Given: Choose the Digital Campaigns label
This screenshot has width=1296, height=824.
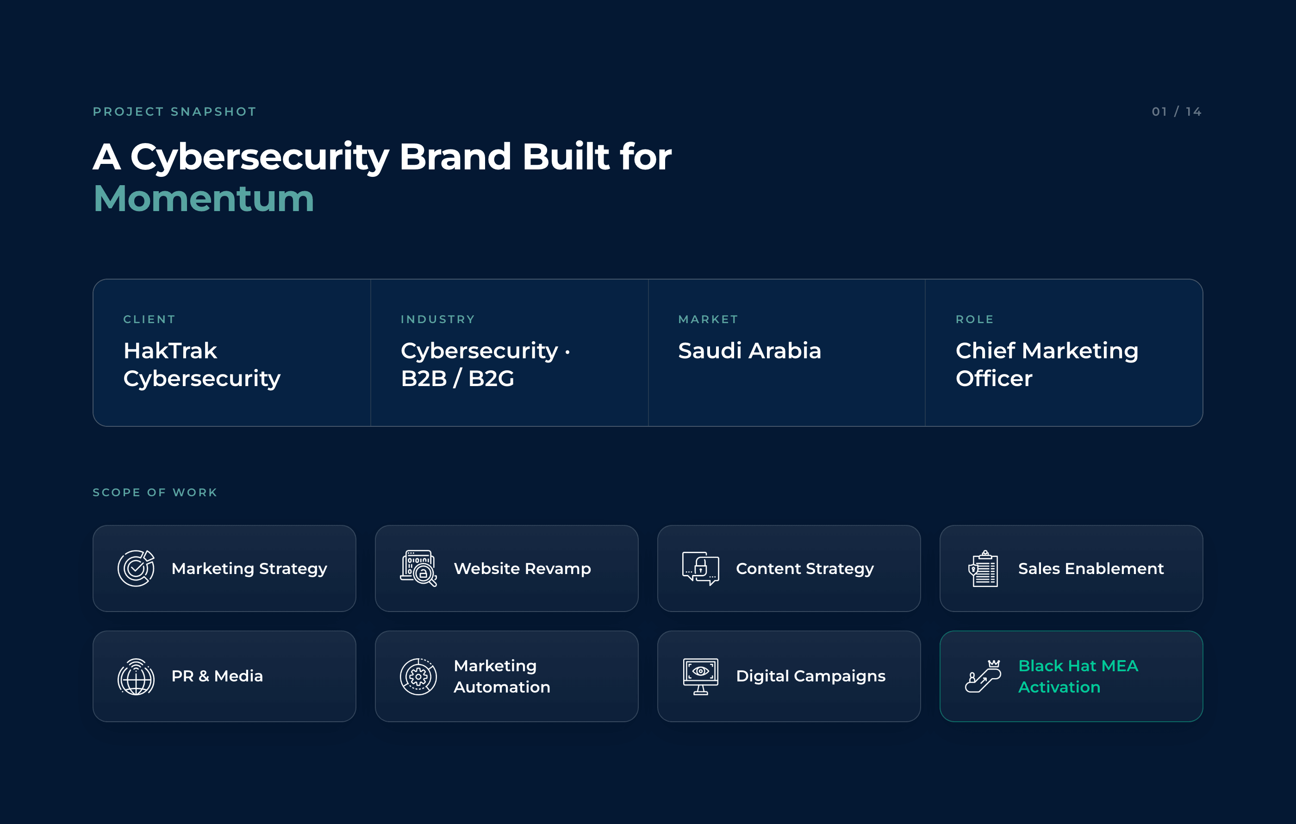Looking at the screenshot, I should [810, 676].
